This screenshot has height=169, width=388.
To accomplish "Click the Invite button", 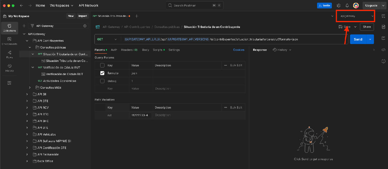I will (324, 5).
